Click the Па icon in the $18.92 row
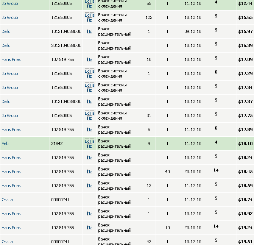Viewport: 254px width, 245px height. pos(89,214)
